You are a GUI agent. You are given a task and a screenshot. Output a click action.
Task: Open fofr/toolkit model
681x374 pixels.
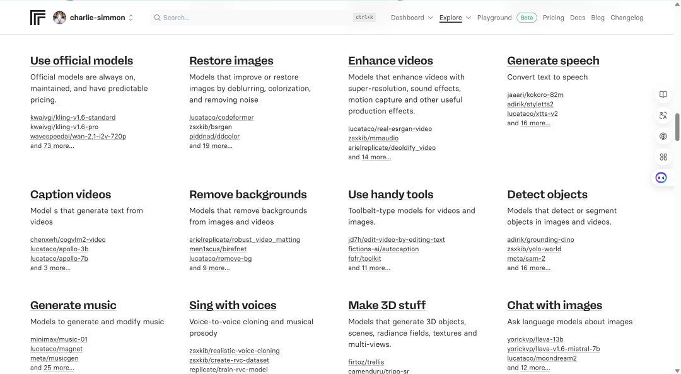[365, 259]
